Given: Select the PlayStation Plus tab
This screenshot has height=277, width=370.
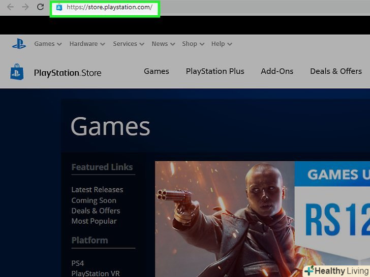Looking at the screenshot, I should point(215,71).
